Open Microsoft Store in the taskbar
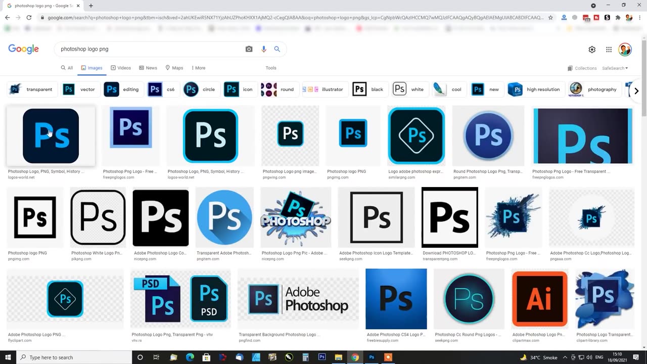Screen dimensions: 647x364 [206, 357]
